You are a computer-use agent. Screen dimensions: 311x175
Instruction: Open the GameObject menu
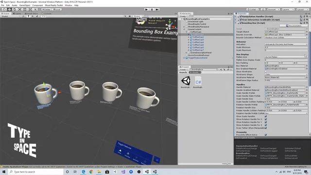coord(25,5)
